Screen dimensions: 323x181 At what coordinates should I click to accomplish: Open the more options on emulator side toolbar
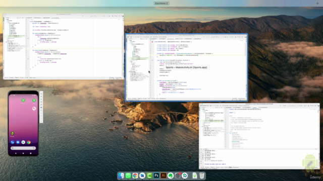click(41, 121)
